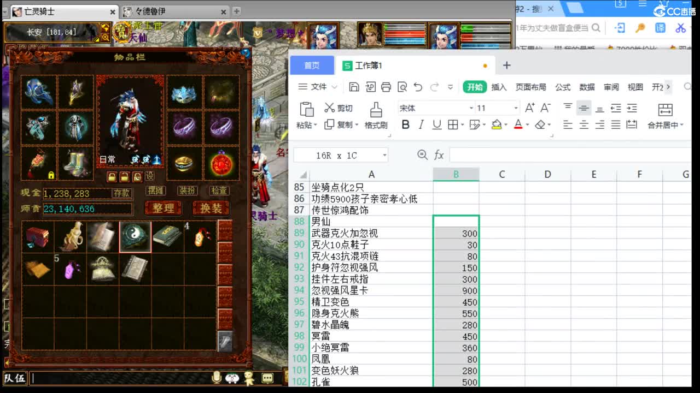This screenshot has height=393, width=700.
Task: Click the 换装 outfit button in inventory
Action: [211, 208]
